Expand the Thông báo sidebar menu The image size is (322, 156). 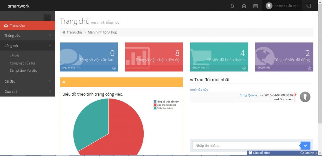tap(28, 36)
